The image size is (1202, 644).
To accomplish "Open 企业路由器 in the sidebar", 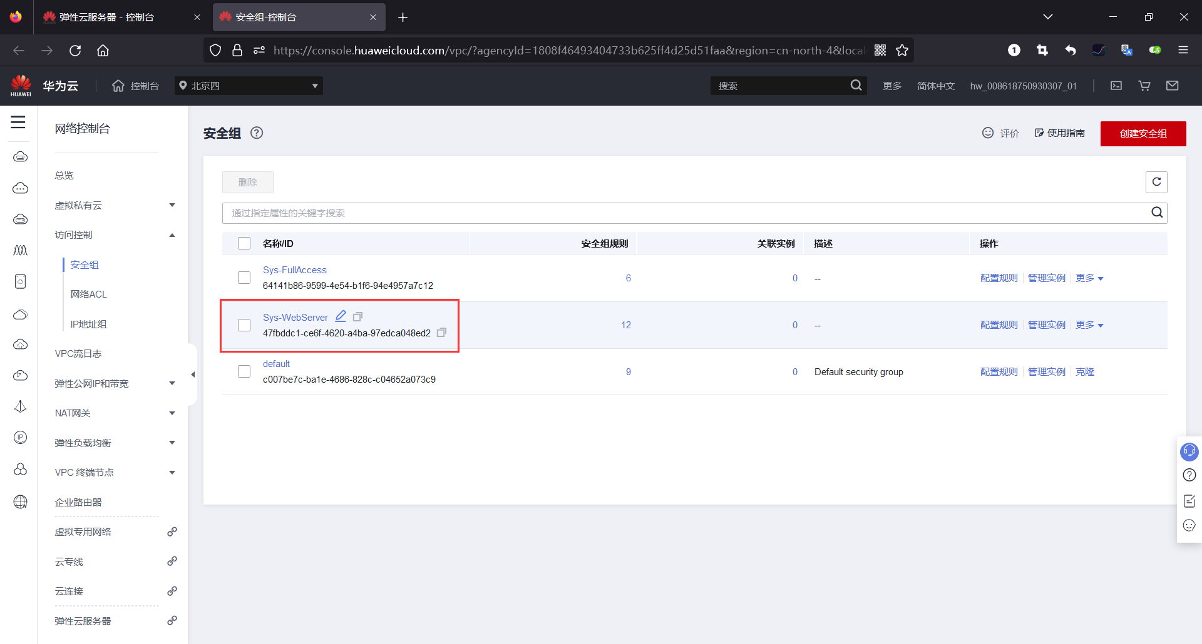I will click(x=78, y=502).
